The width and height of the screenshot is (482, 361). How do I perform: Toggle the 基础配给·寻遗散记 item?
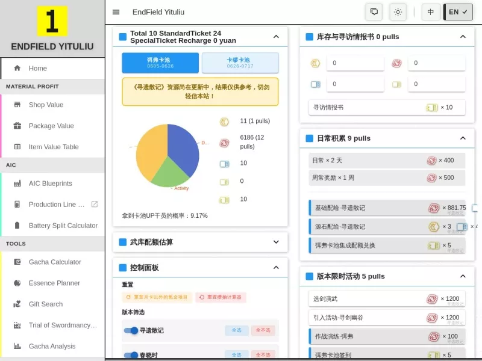pyautogui.click(x=387, y=208)
